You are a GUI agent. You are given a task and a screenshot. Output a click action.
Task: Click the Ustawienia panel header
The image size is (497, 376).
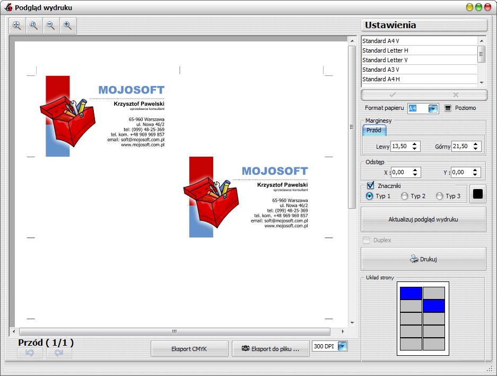(424, 25)
